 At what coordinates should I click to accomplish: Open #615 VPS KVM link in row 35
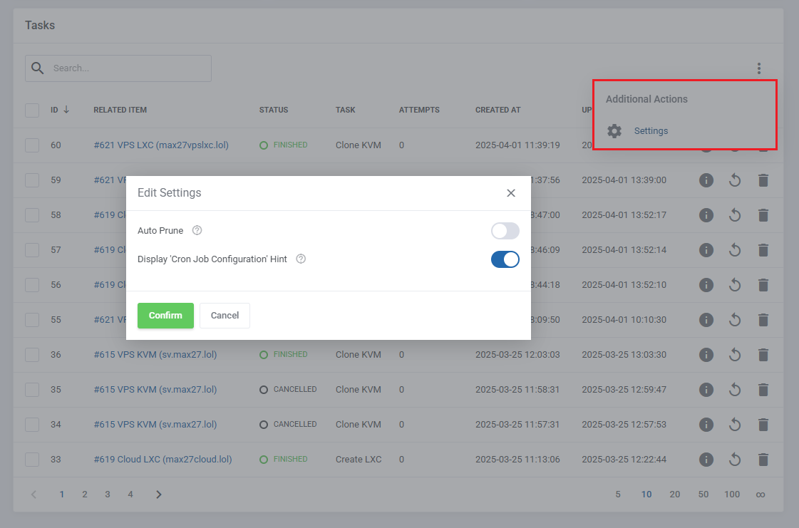coord(155,389)
